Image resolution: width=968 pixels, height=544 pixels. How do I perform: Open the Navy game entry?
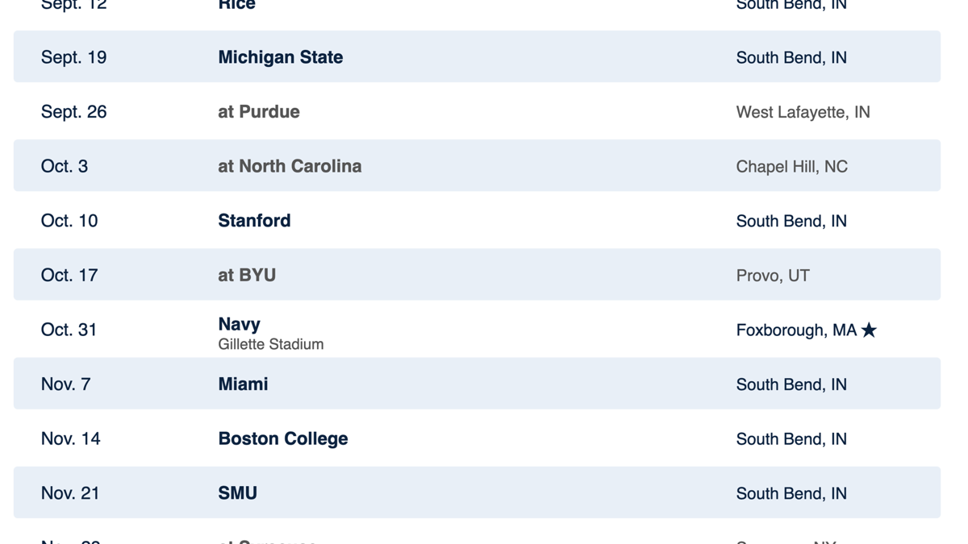coord(240,324)
